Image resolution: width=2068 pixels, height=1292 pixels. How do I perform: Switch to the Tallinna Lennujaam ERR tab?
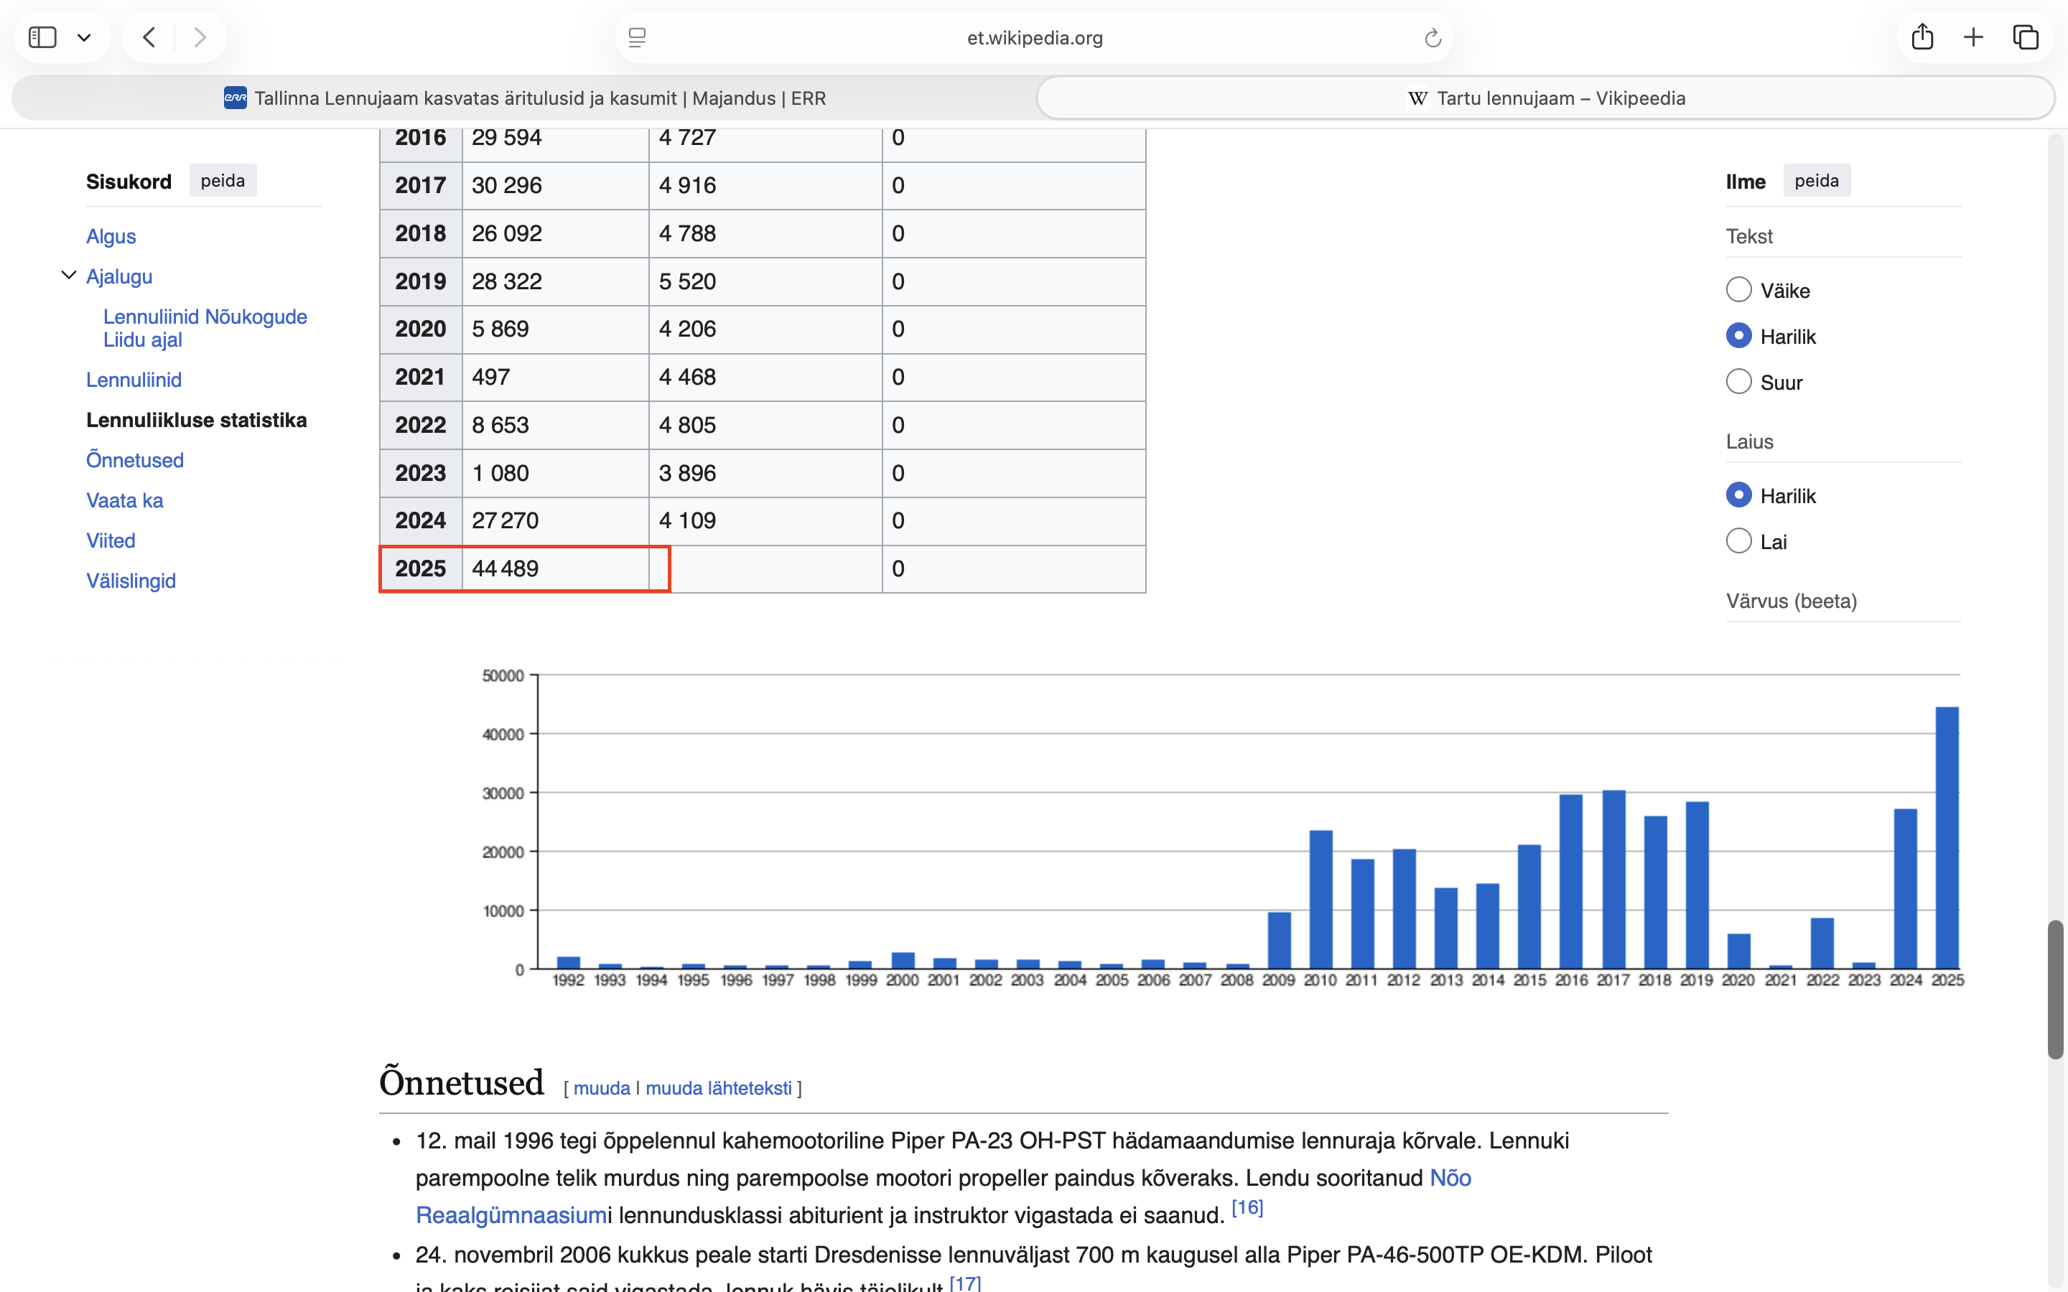point(525,98)
